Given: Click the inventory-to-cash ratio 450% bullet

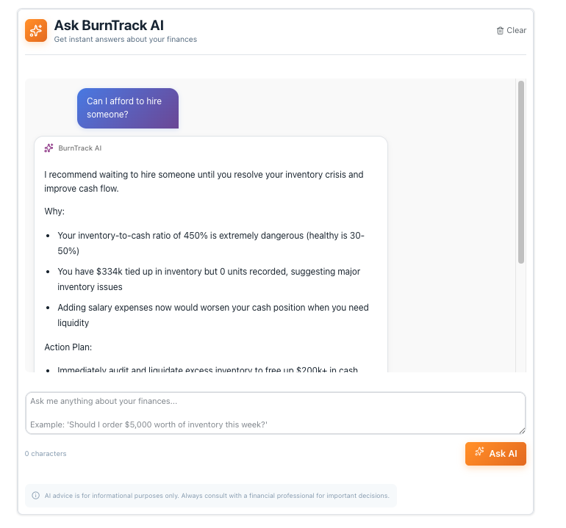Looking at the screenshot, I should point(210,243).
